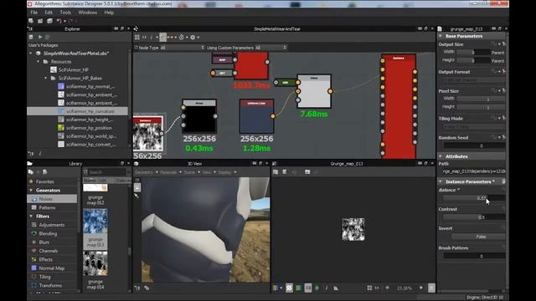The height and width of the screenshot is (301, 536).
Task: Click the fit-to-view icon in graph toolbar
Action: click(x=137, y=37)
